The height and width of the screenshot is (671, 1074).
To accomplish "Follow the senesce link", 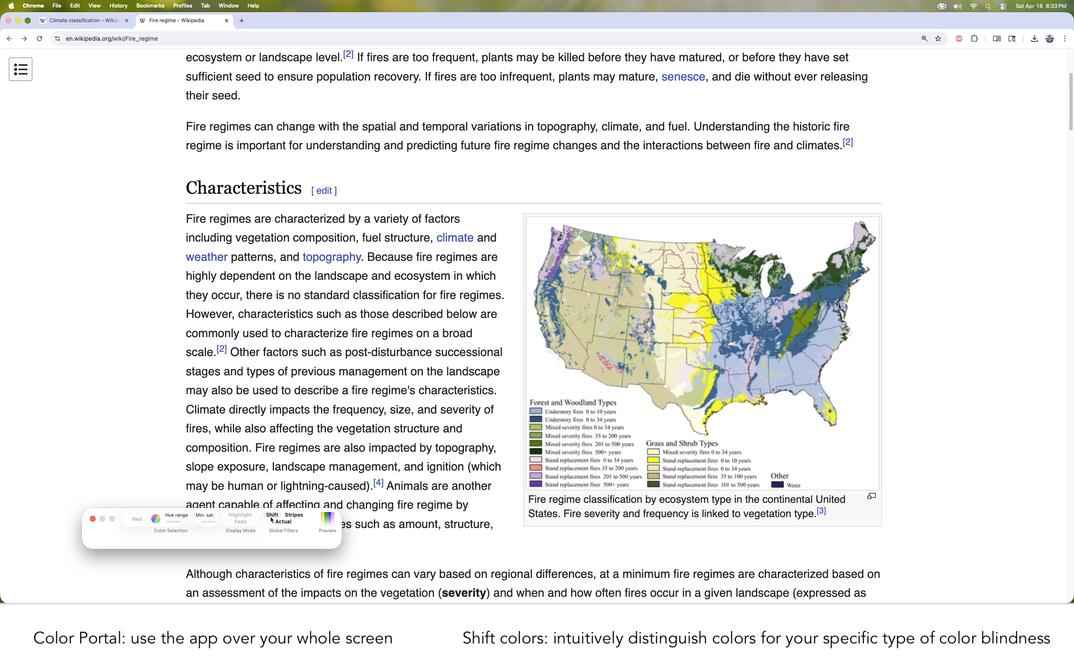I will (683, 77).
